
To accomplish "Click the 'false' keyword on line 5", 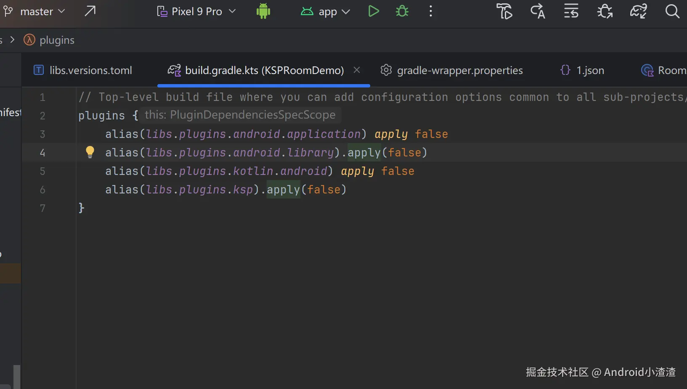I will [398, 171].
